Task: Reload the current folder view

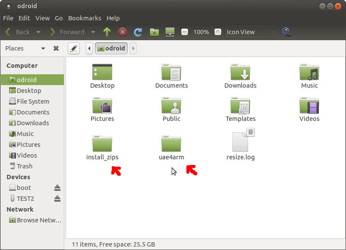Action: point(138,32)
